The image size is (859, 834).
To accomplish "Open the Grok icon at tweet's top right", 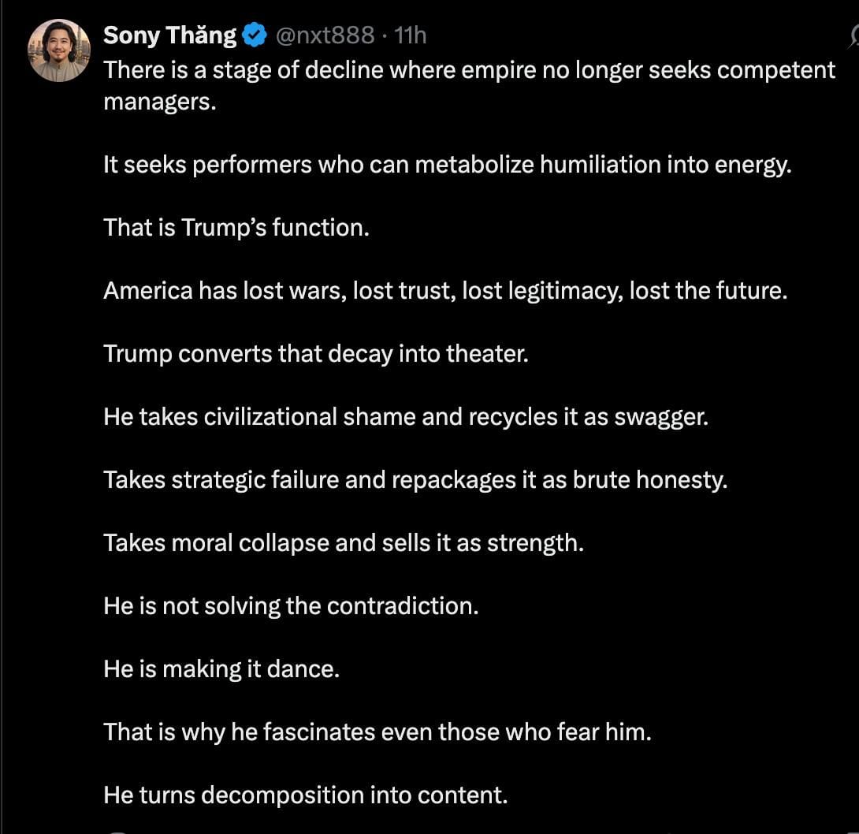I will 853,37.
